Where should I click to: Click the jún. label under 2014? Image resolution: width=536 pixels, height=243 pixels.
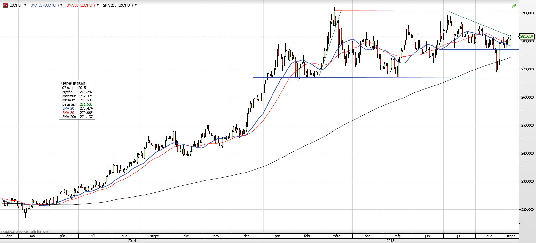[63, 236]
